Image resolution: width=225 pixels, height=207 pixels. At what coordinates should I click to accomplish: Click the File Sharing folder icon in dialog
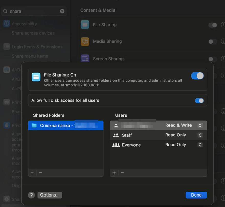(36, 77)
